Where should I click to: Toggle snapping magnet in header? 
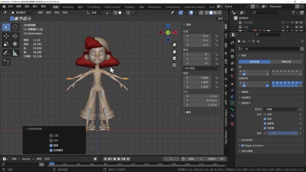coord(116,13)
